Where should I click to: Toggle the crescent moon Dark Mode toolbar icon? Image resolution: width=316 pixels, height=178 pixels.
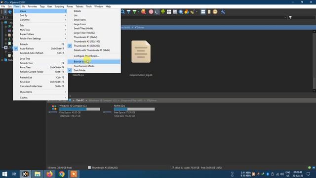(157, 12)
